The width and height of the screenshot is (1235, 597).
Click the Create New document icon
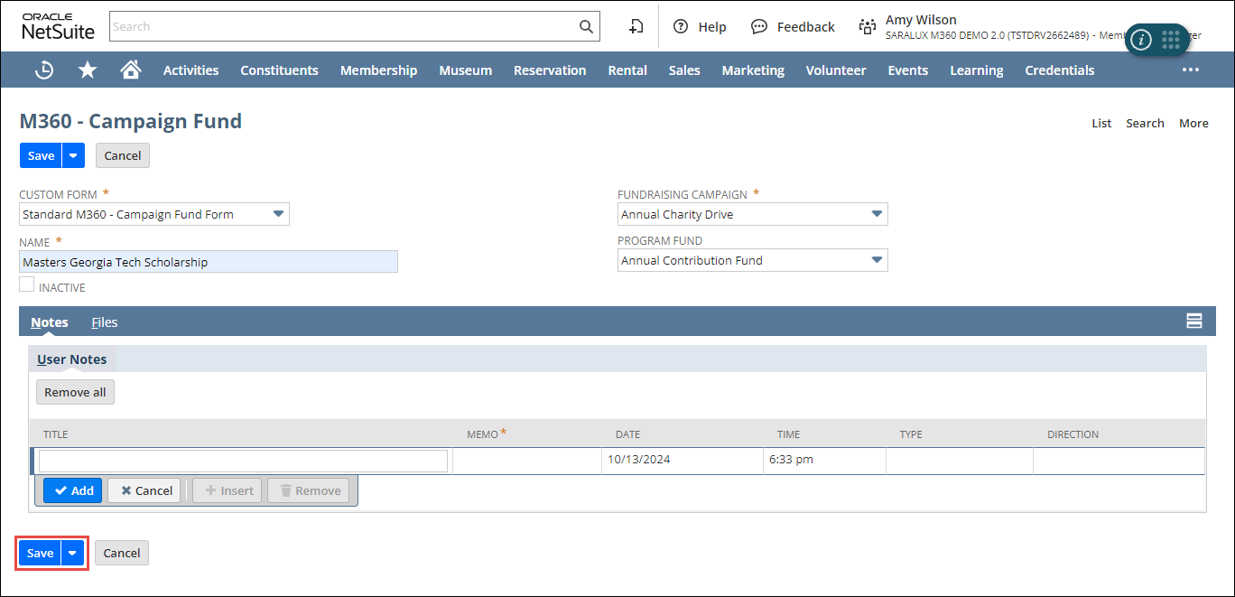click(636, 27)
